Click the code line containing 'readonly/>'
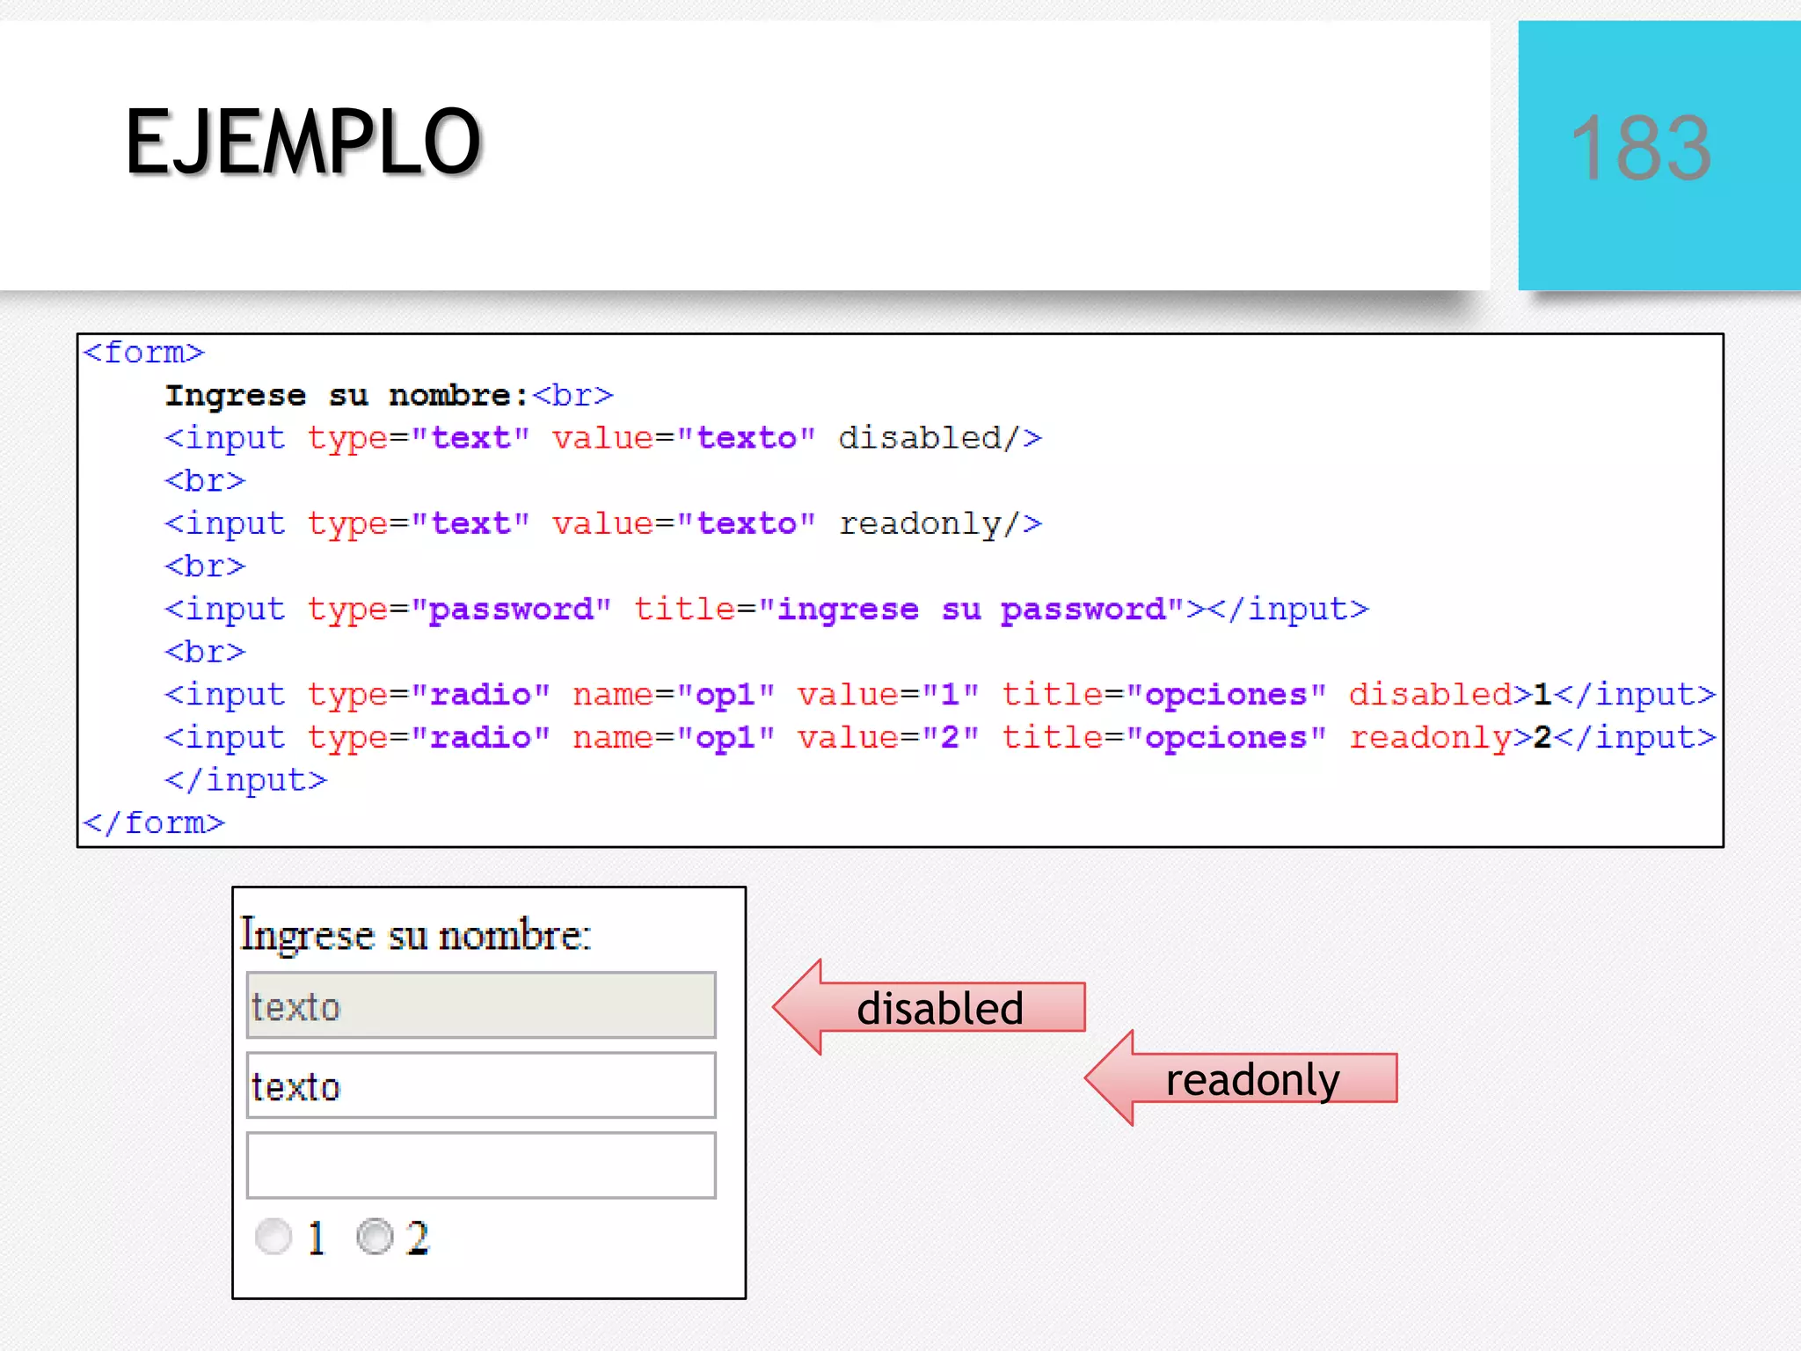This screenshot has width=1801, height=1351. point(603,524)
